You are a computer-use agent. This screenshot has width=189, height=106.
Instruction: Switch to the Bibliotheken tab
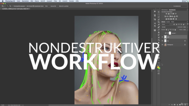point(165,10)
